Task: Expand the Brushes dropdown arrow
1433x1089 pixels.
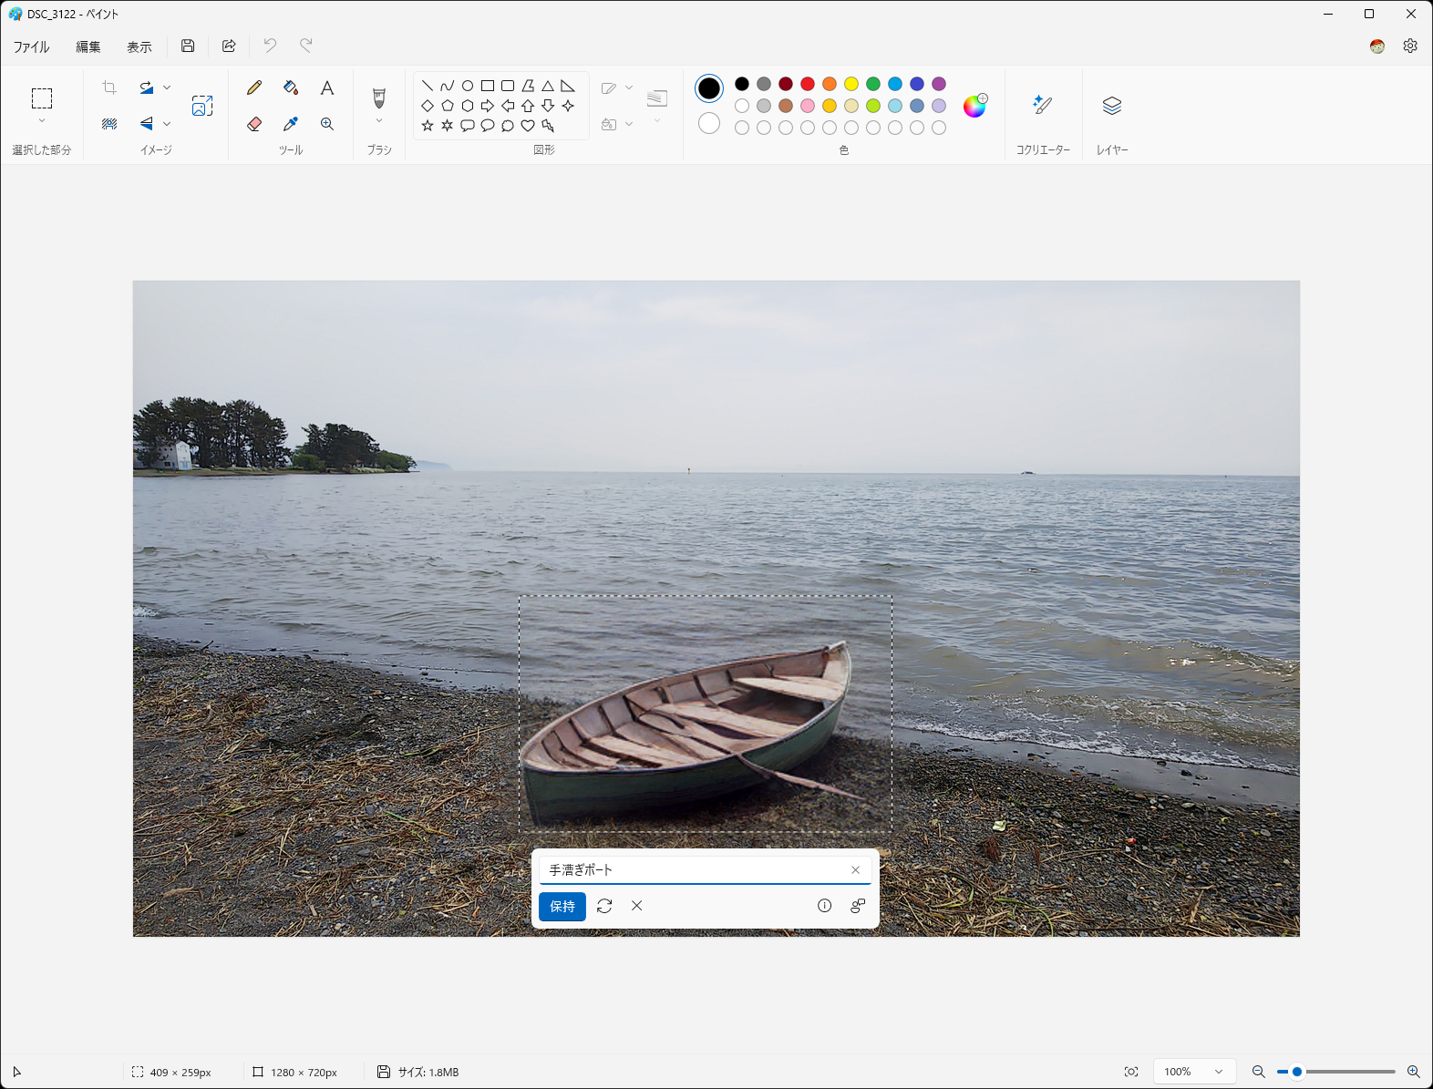Action: point(379,121)
